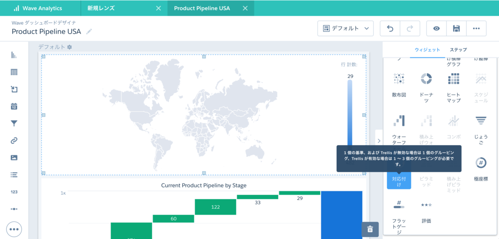Choose the waterfall (ウォーターフ) chart type
499x239 pixels.
coord(399,131)
